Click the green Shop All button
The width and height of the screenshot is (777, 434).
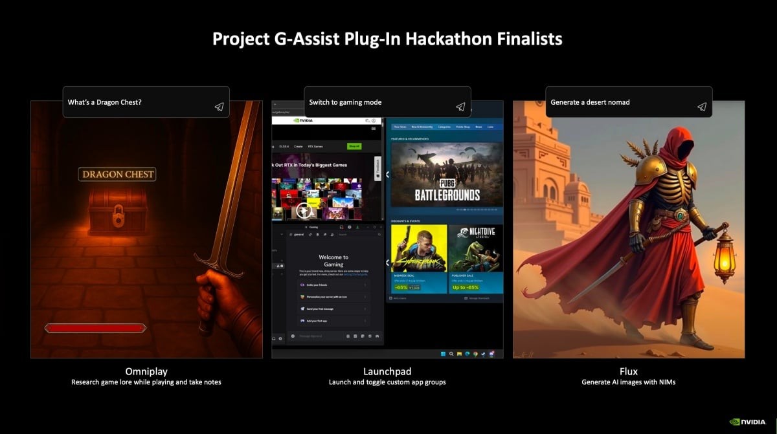(x=354, y=146)
